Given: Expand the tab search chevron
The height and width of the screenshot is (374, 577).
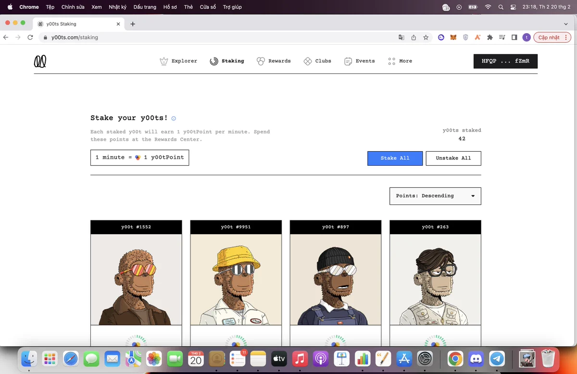Looking at the screenshot, I should click(x=566, y=24).
